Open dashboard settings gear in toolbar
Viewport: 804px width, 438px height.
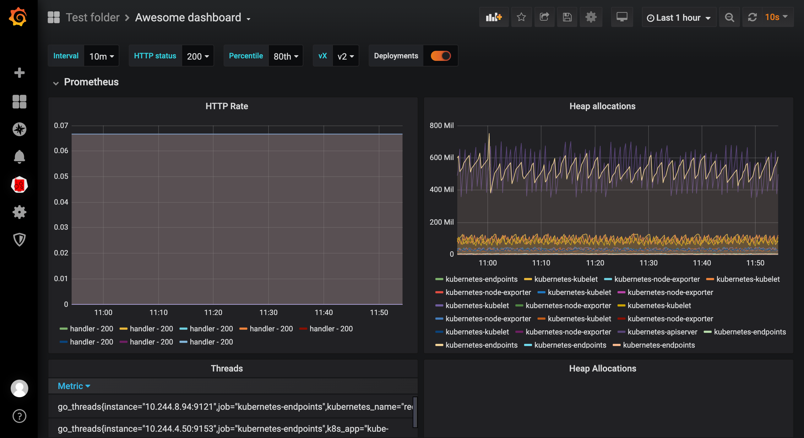pyautogui.click(x=591, y=17)
